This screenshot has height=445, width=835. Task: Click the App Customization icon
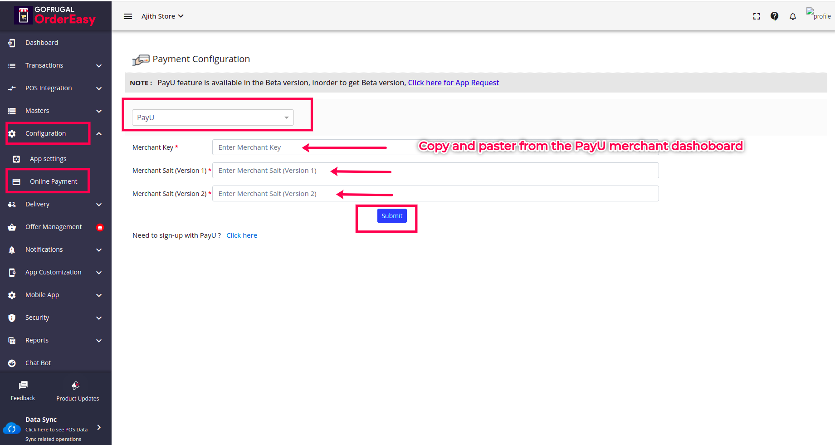(12, 273)
